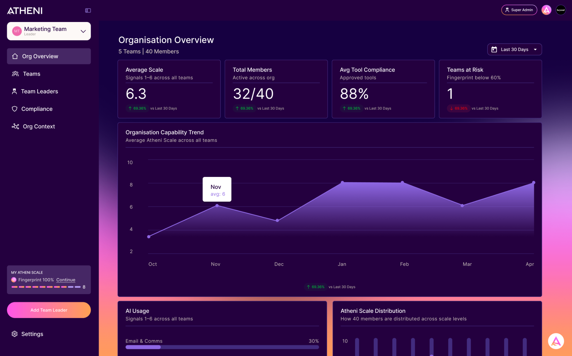
Task: Click the Email & Comms usage bar
Action: 222,347
